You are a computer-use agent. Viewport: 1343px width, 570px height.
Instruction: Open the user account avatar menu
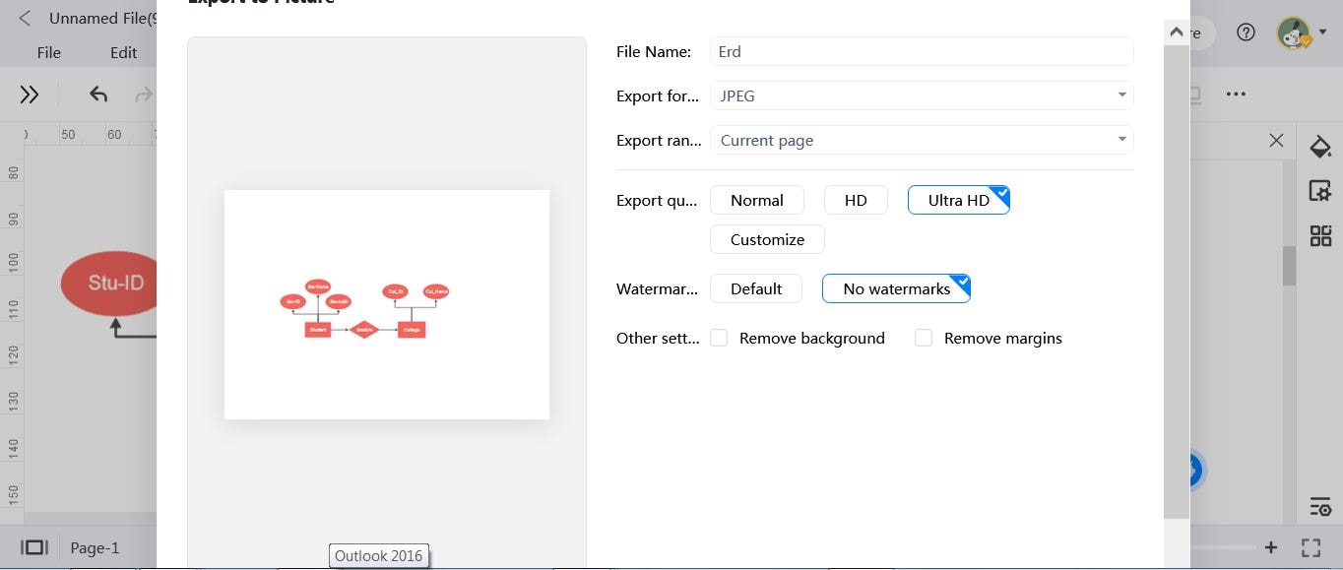(1294, 32)
